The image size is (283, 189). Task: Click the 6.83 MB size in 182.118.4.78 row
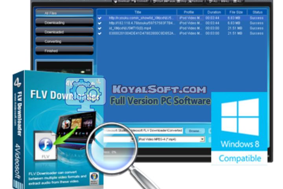coord(234,23)
